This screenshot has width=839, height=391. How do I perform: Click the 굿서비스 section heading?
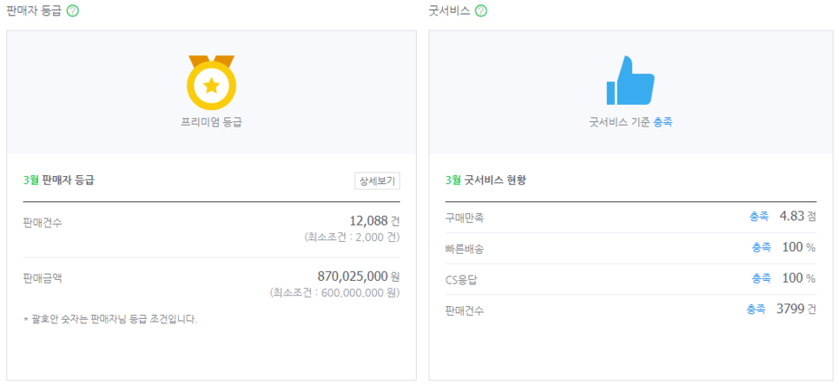pos(450,10)
